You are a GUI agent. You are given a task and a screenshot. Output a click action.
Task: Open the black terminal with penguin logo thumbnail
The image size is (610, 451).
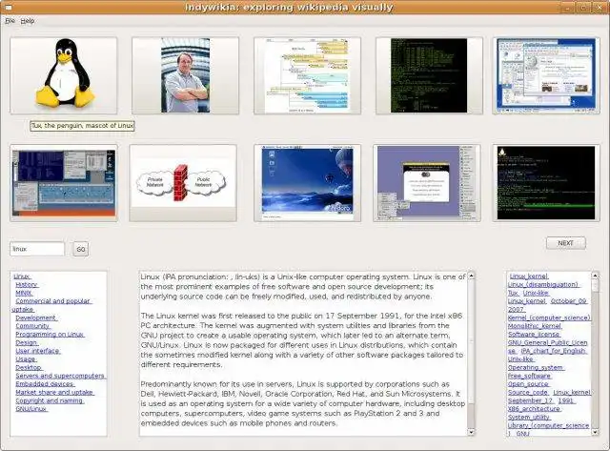[x=546, y=183]
